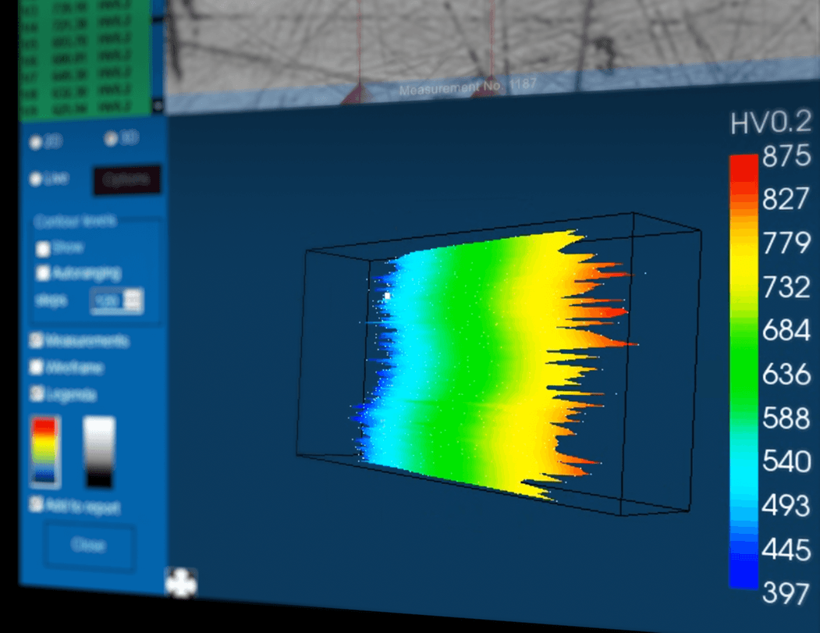The width and height of the screenshot is (820, 633).
Task: Select the Line view radio button
Action: point(36,179)
